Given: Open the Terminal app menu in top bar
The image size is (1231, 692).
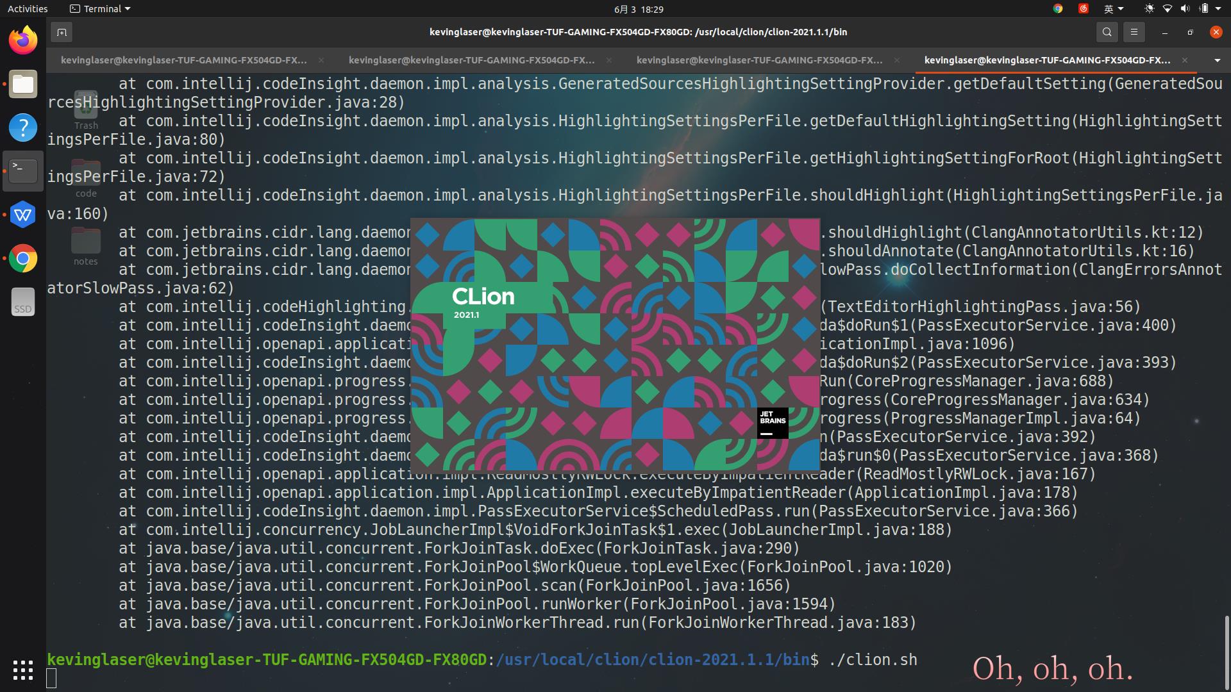Looking at the screenshot, I should coord(100,9).
